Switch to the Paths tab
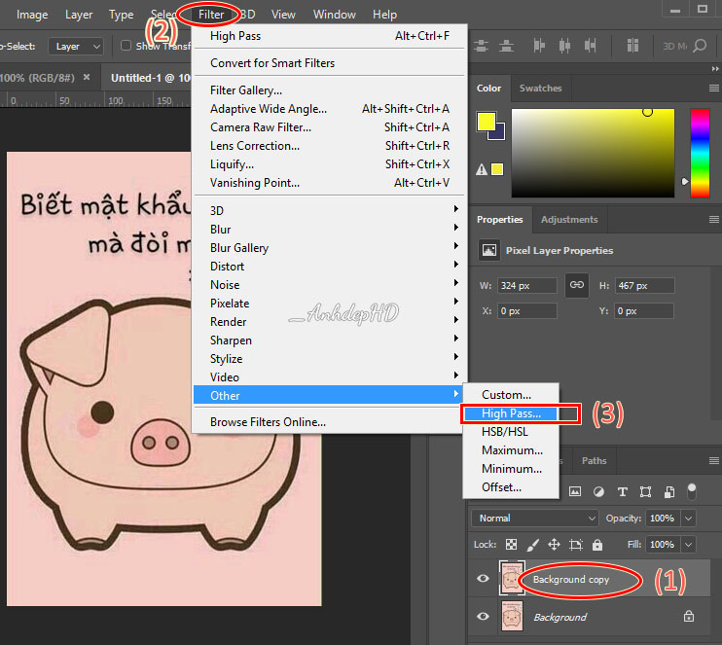Image resolution: width=722 pixels, height=645 pixels. tap(594, 460)
